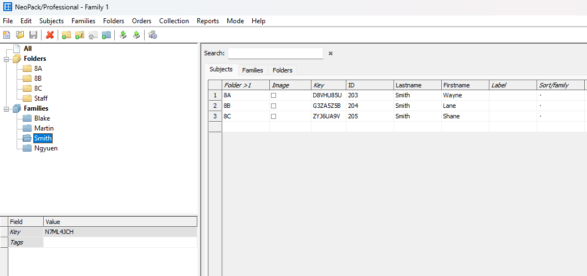587x276 pixels.
Task: Open the Reports menu
Action: click(x=207, y=20)
